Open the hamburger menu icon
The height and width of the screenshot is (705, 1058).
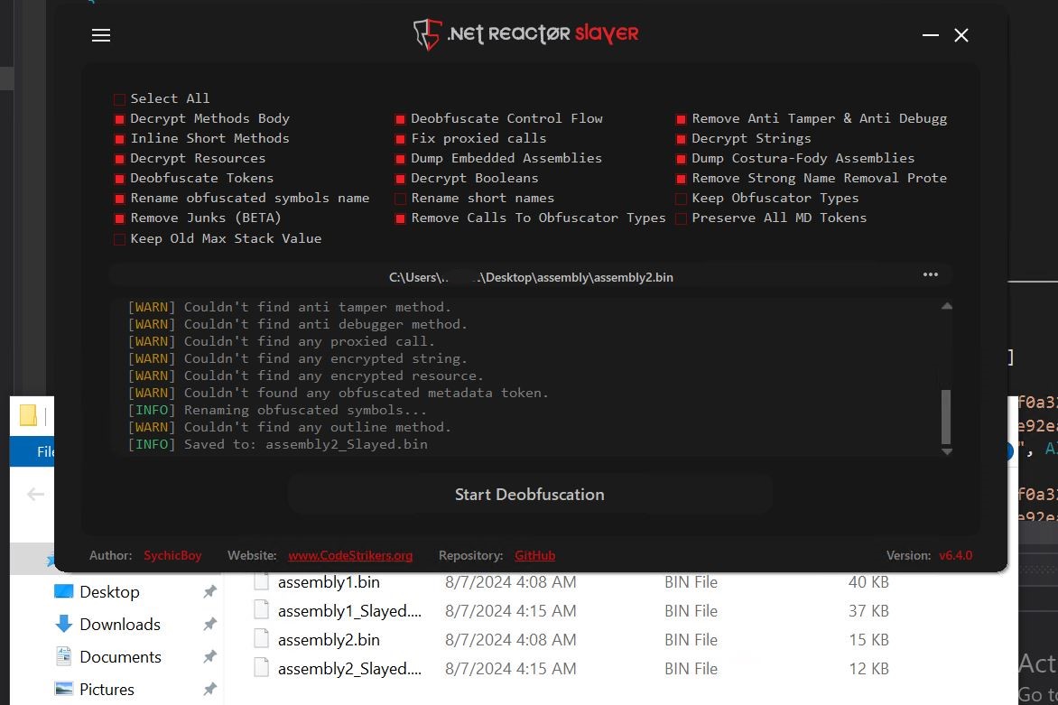(101, 35)
